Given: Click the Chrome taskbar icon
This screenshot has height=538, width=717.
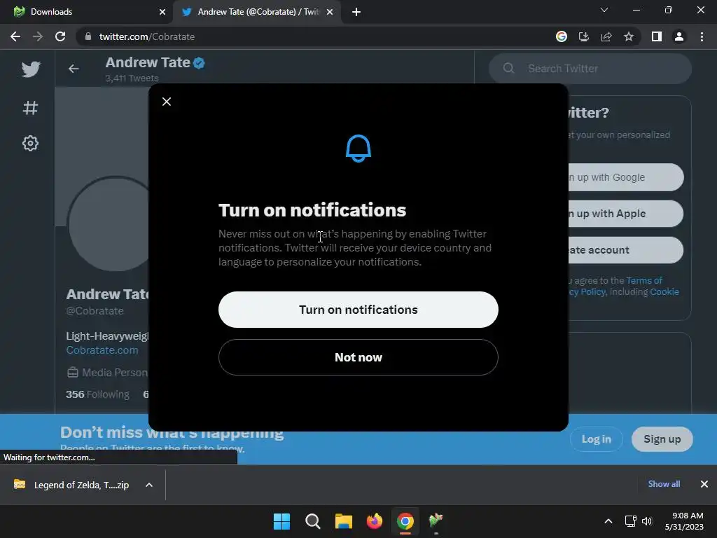Looking at the screenshot, I should click(405, 521).
